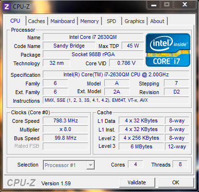Click the 0.786 V Core VID value
The image size is (199, 192).
(x=126, y=63)
